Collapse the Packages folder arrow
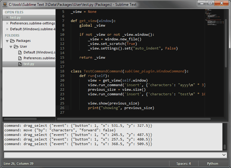Viewport: 231px width, 168px height. click(x=7, y=41)
